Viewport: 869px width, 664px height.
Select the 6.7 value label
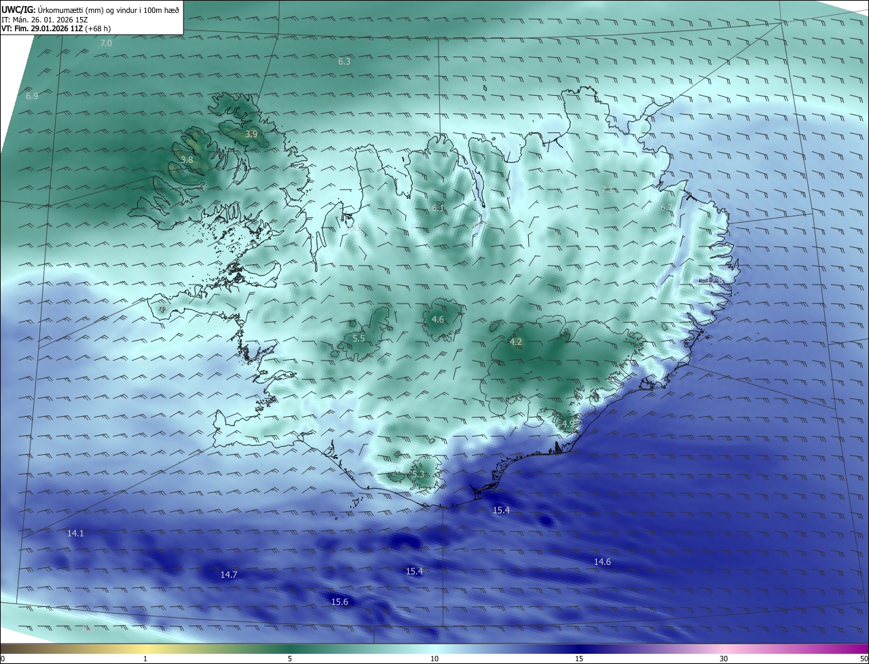(667, 208)
